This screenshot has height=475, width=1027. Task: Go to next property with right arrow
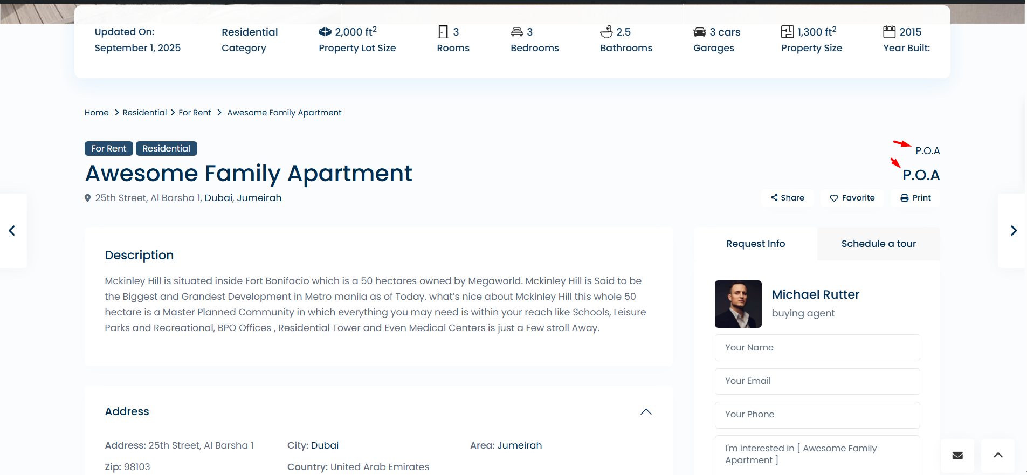click(x=1014, y=231)
